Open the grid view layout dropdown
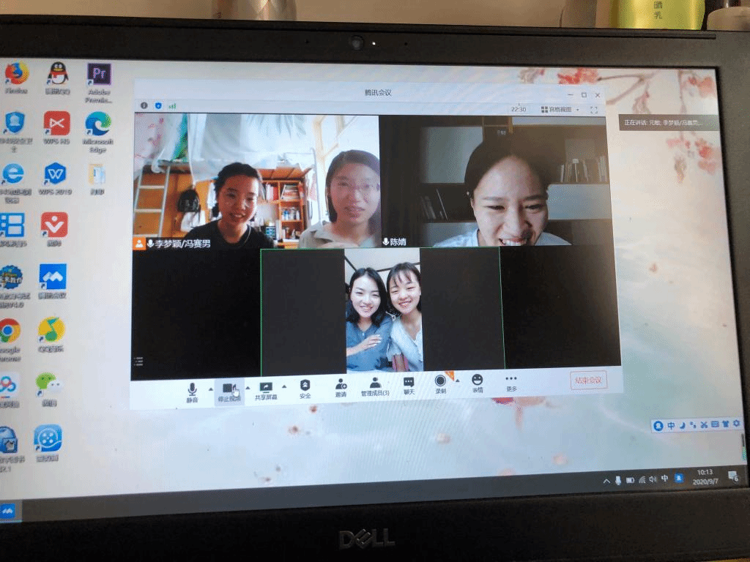This screenshot has height=562, width=750. pyautogui.click(x=560, y=110)
